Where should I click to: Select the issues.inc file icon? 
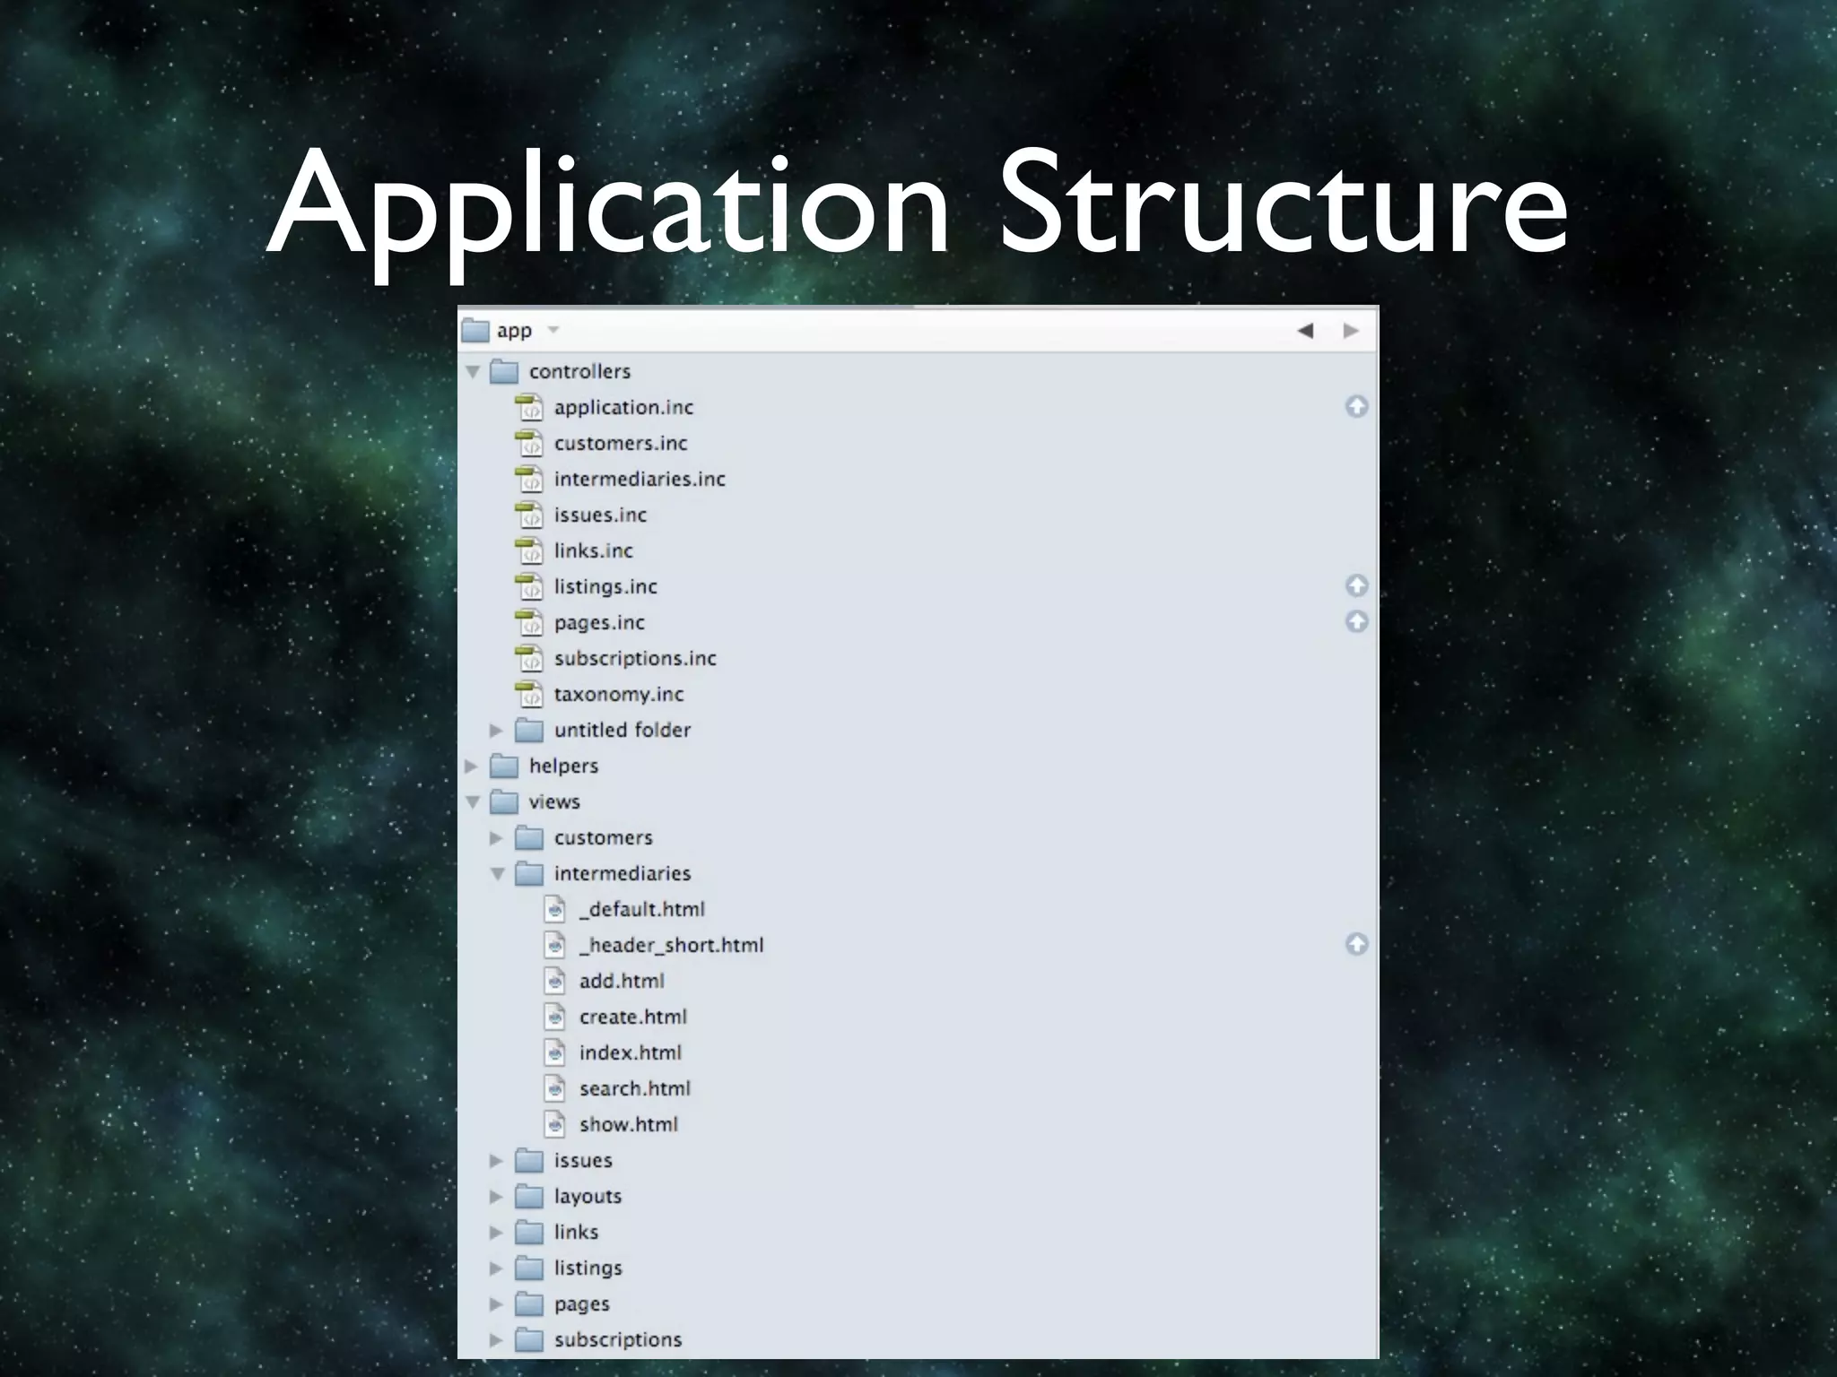(x=529, y=515)
